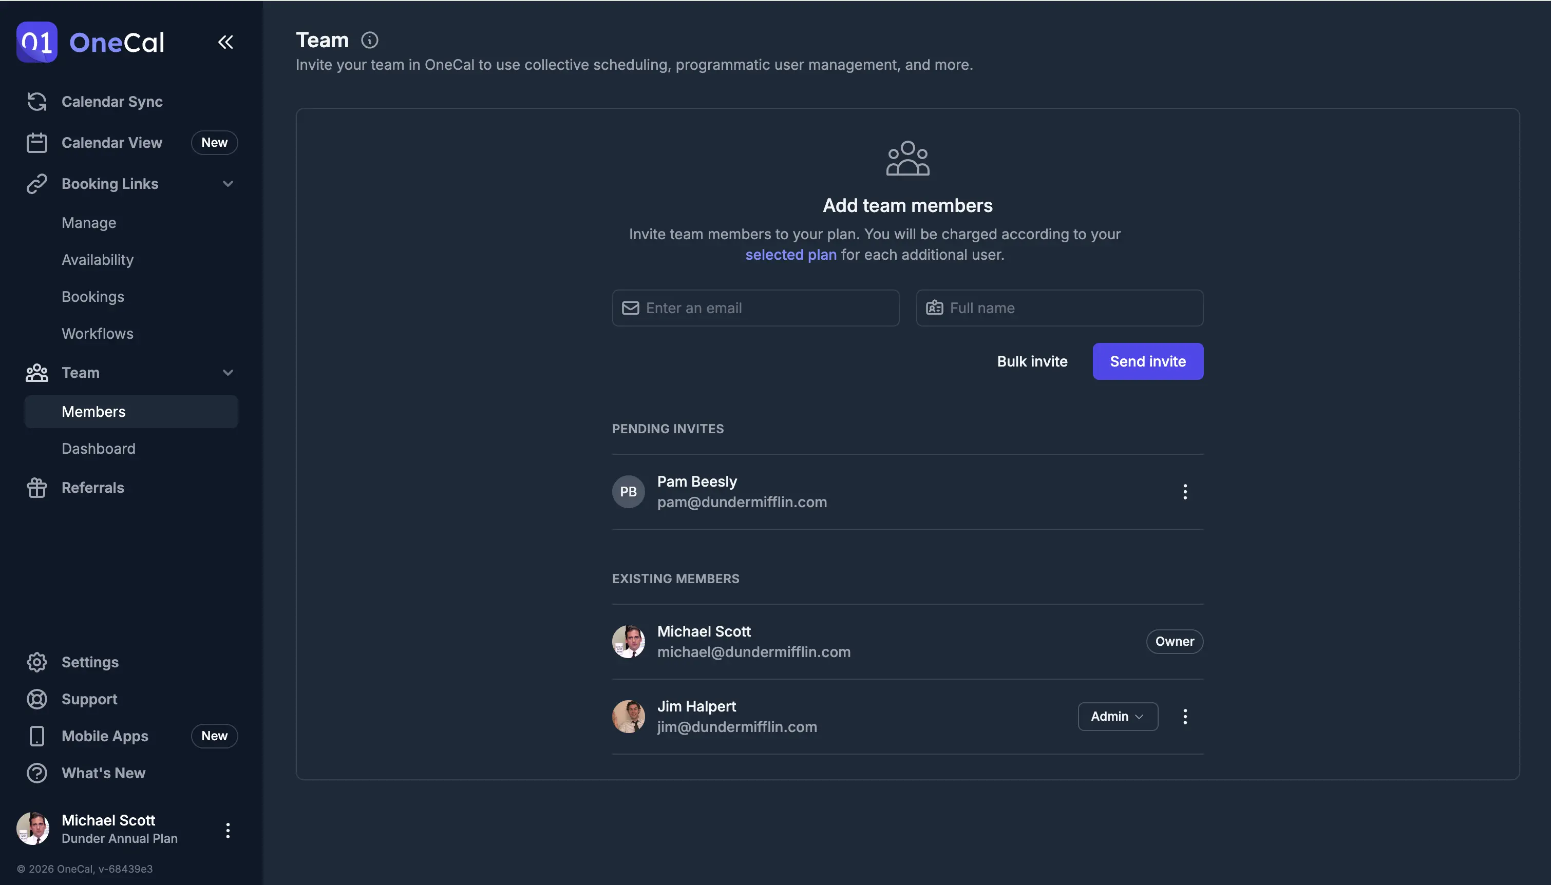Click the PENDING INVITES heading
The width and height of the screenshot is (1551, 885).
tap(668, 429)
